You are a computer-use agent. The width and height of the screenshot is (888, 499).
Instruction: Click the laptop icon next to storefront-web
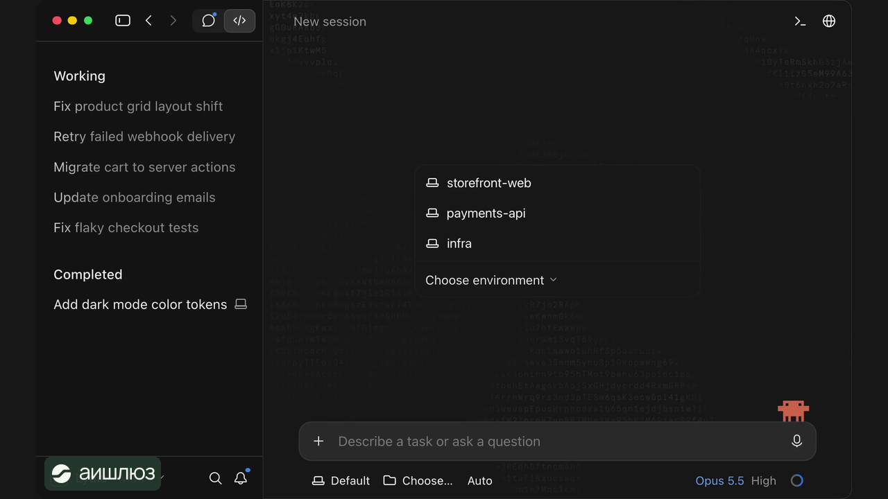tap(432, 183)
